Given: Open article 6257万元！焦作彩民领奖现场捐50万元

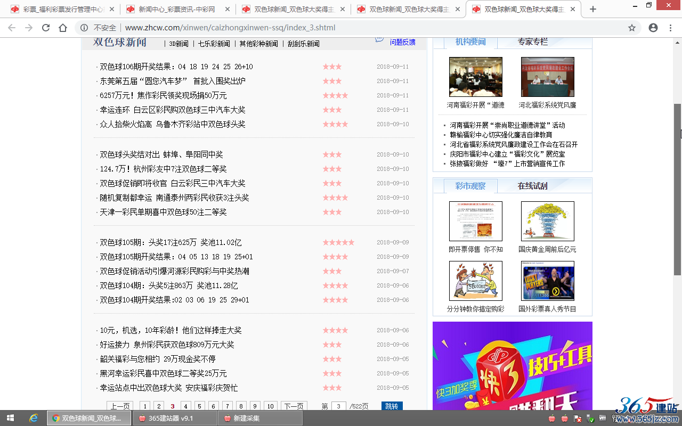Looking at the screenshot, I should pyautogui.click(x=163, y=95).
